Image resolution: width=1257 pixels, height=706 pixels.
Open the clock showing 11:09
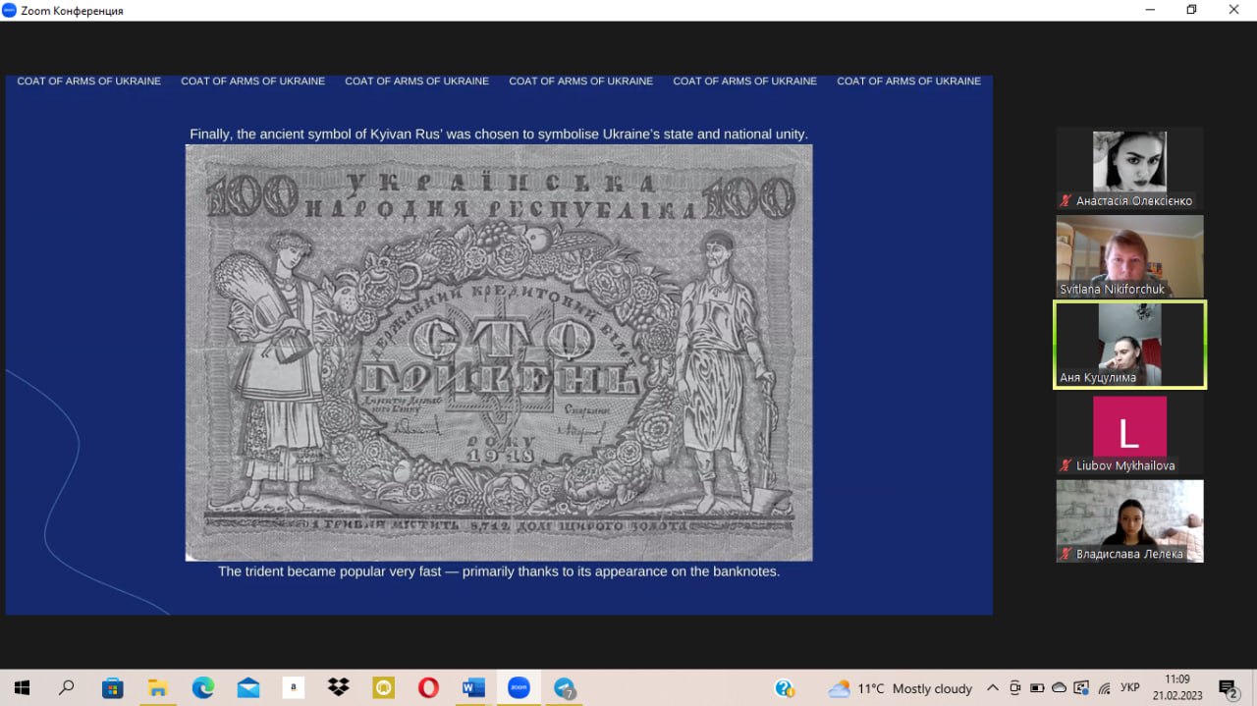(x=1177, y=687)
